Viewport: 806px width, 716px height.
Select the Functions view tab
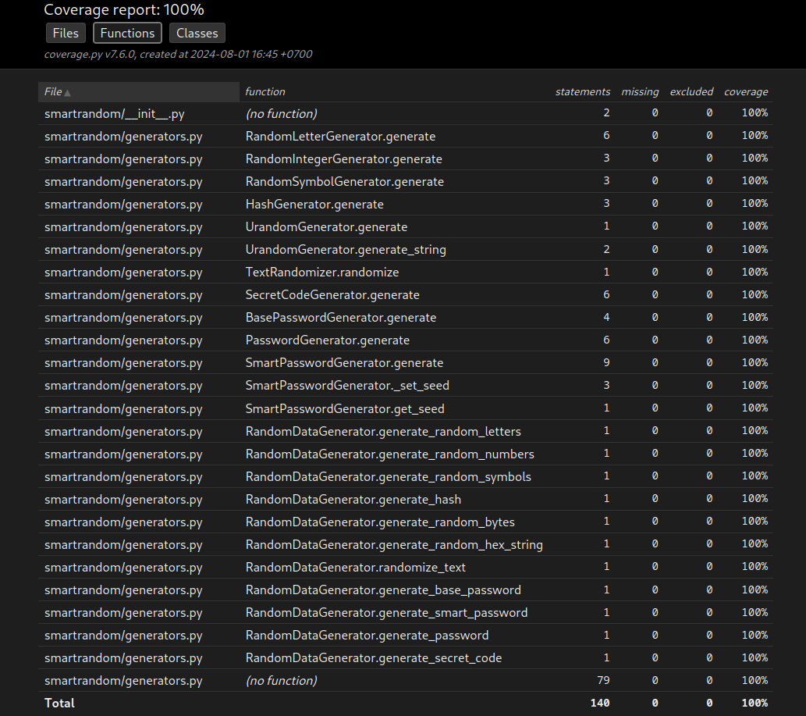127,33
